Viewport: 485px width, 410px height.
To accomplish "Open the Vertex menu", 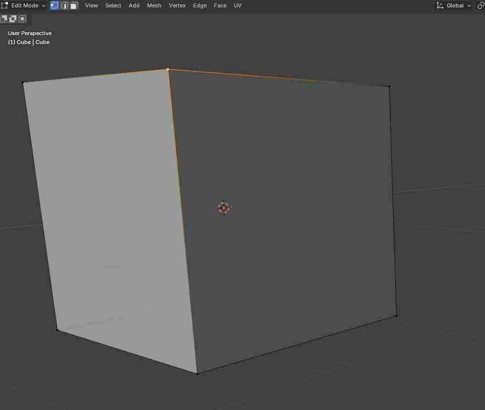I will pyautogui.click(x=177, y=5).
